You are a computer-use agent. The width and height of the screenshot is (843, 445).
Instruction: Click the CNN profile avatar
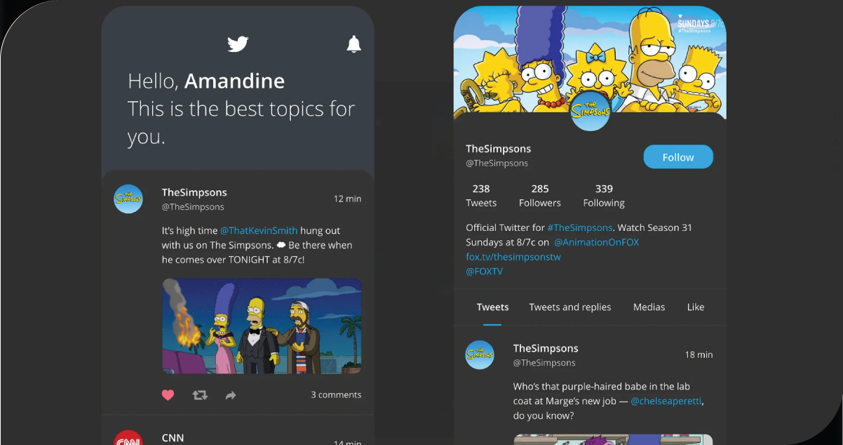pyautogui.click(x=128, y=439)
